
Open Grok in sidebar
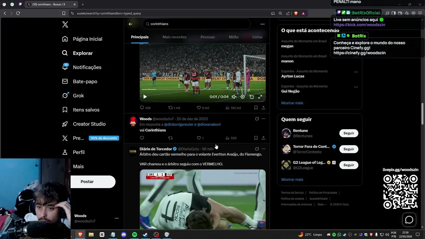[x=73, y=96]
